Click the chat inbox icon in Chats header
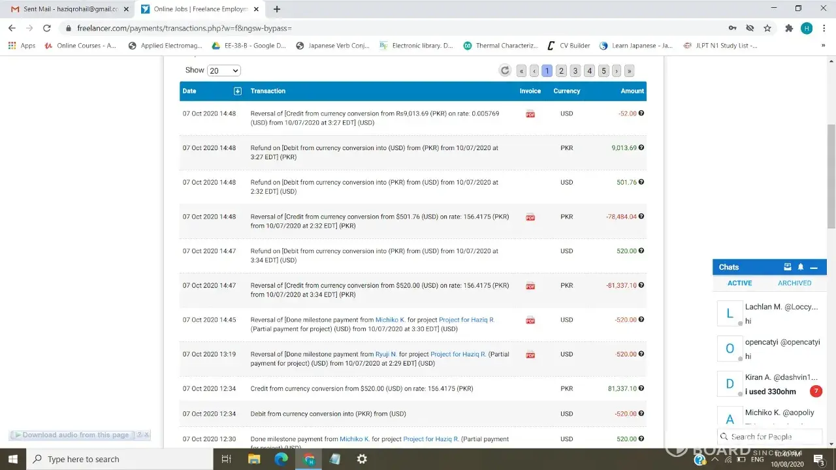This screenshot has width=836, height=470. click(788, 267)
